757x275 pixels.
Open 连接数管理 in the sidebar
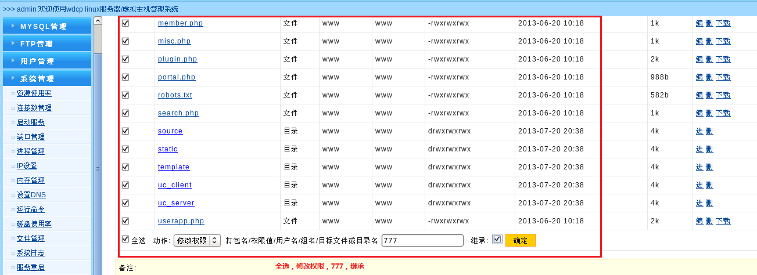(34, 108)
